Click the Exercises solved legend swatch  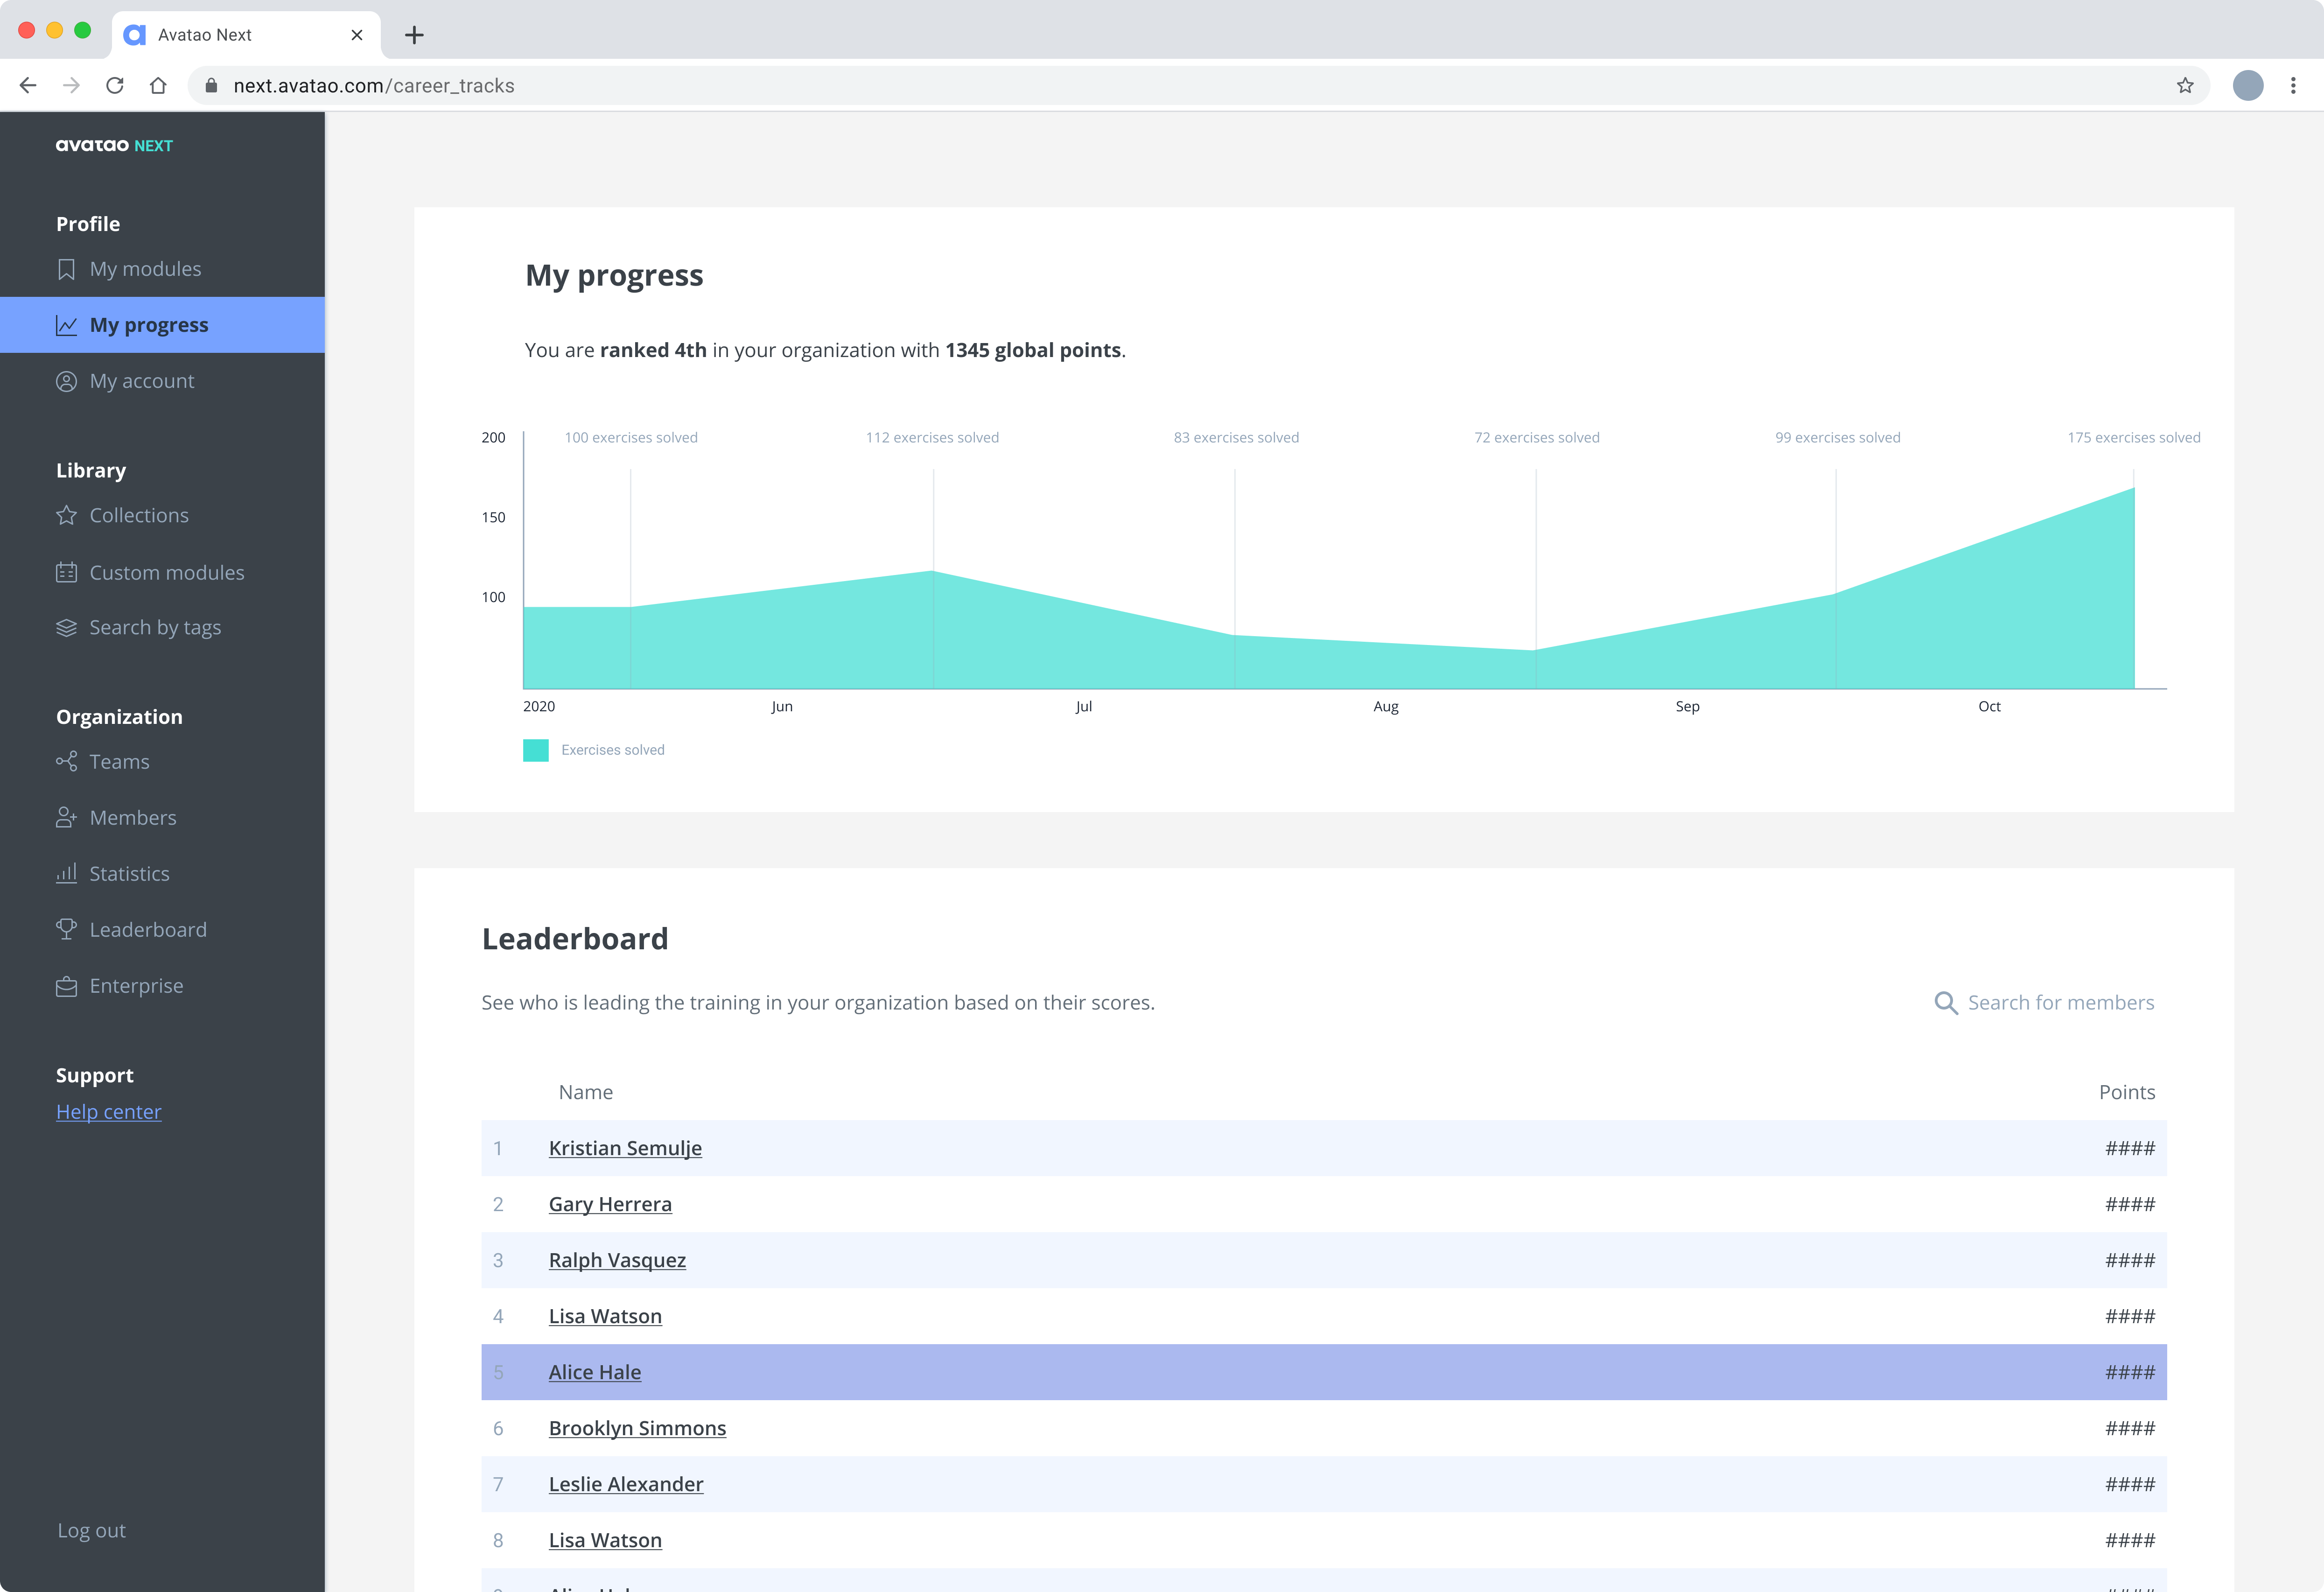(x=536, y=750)
